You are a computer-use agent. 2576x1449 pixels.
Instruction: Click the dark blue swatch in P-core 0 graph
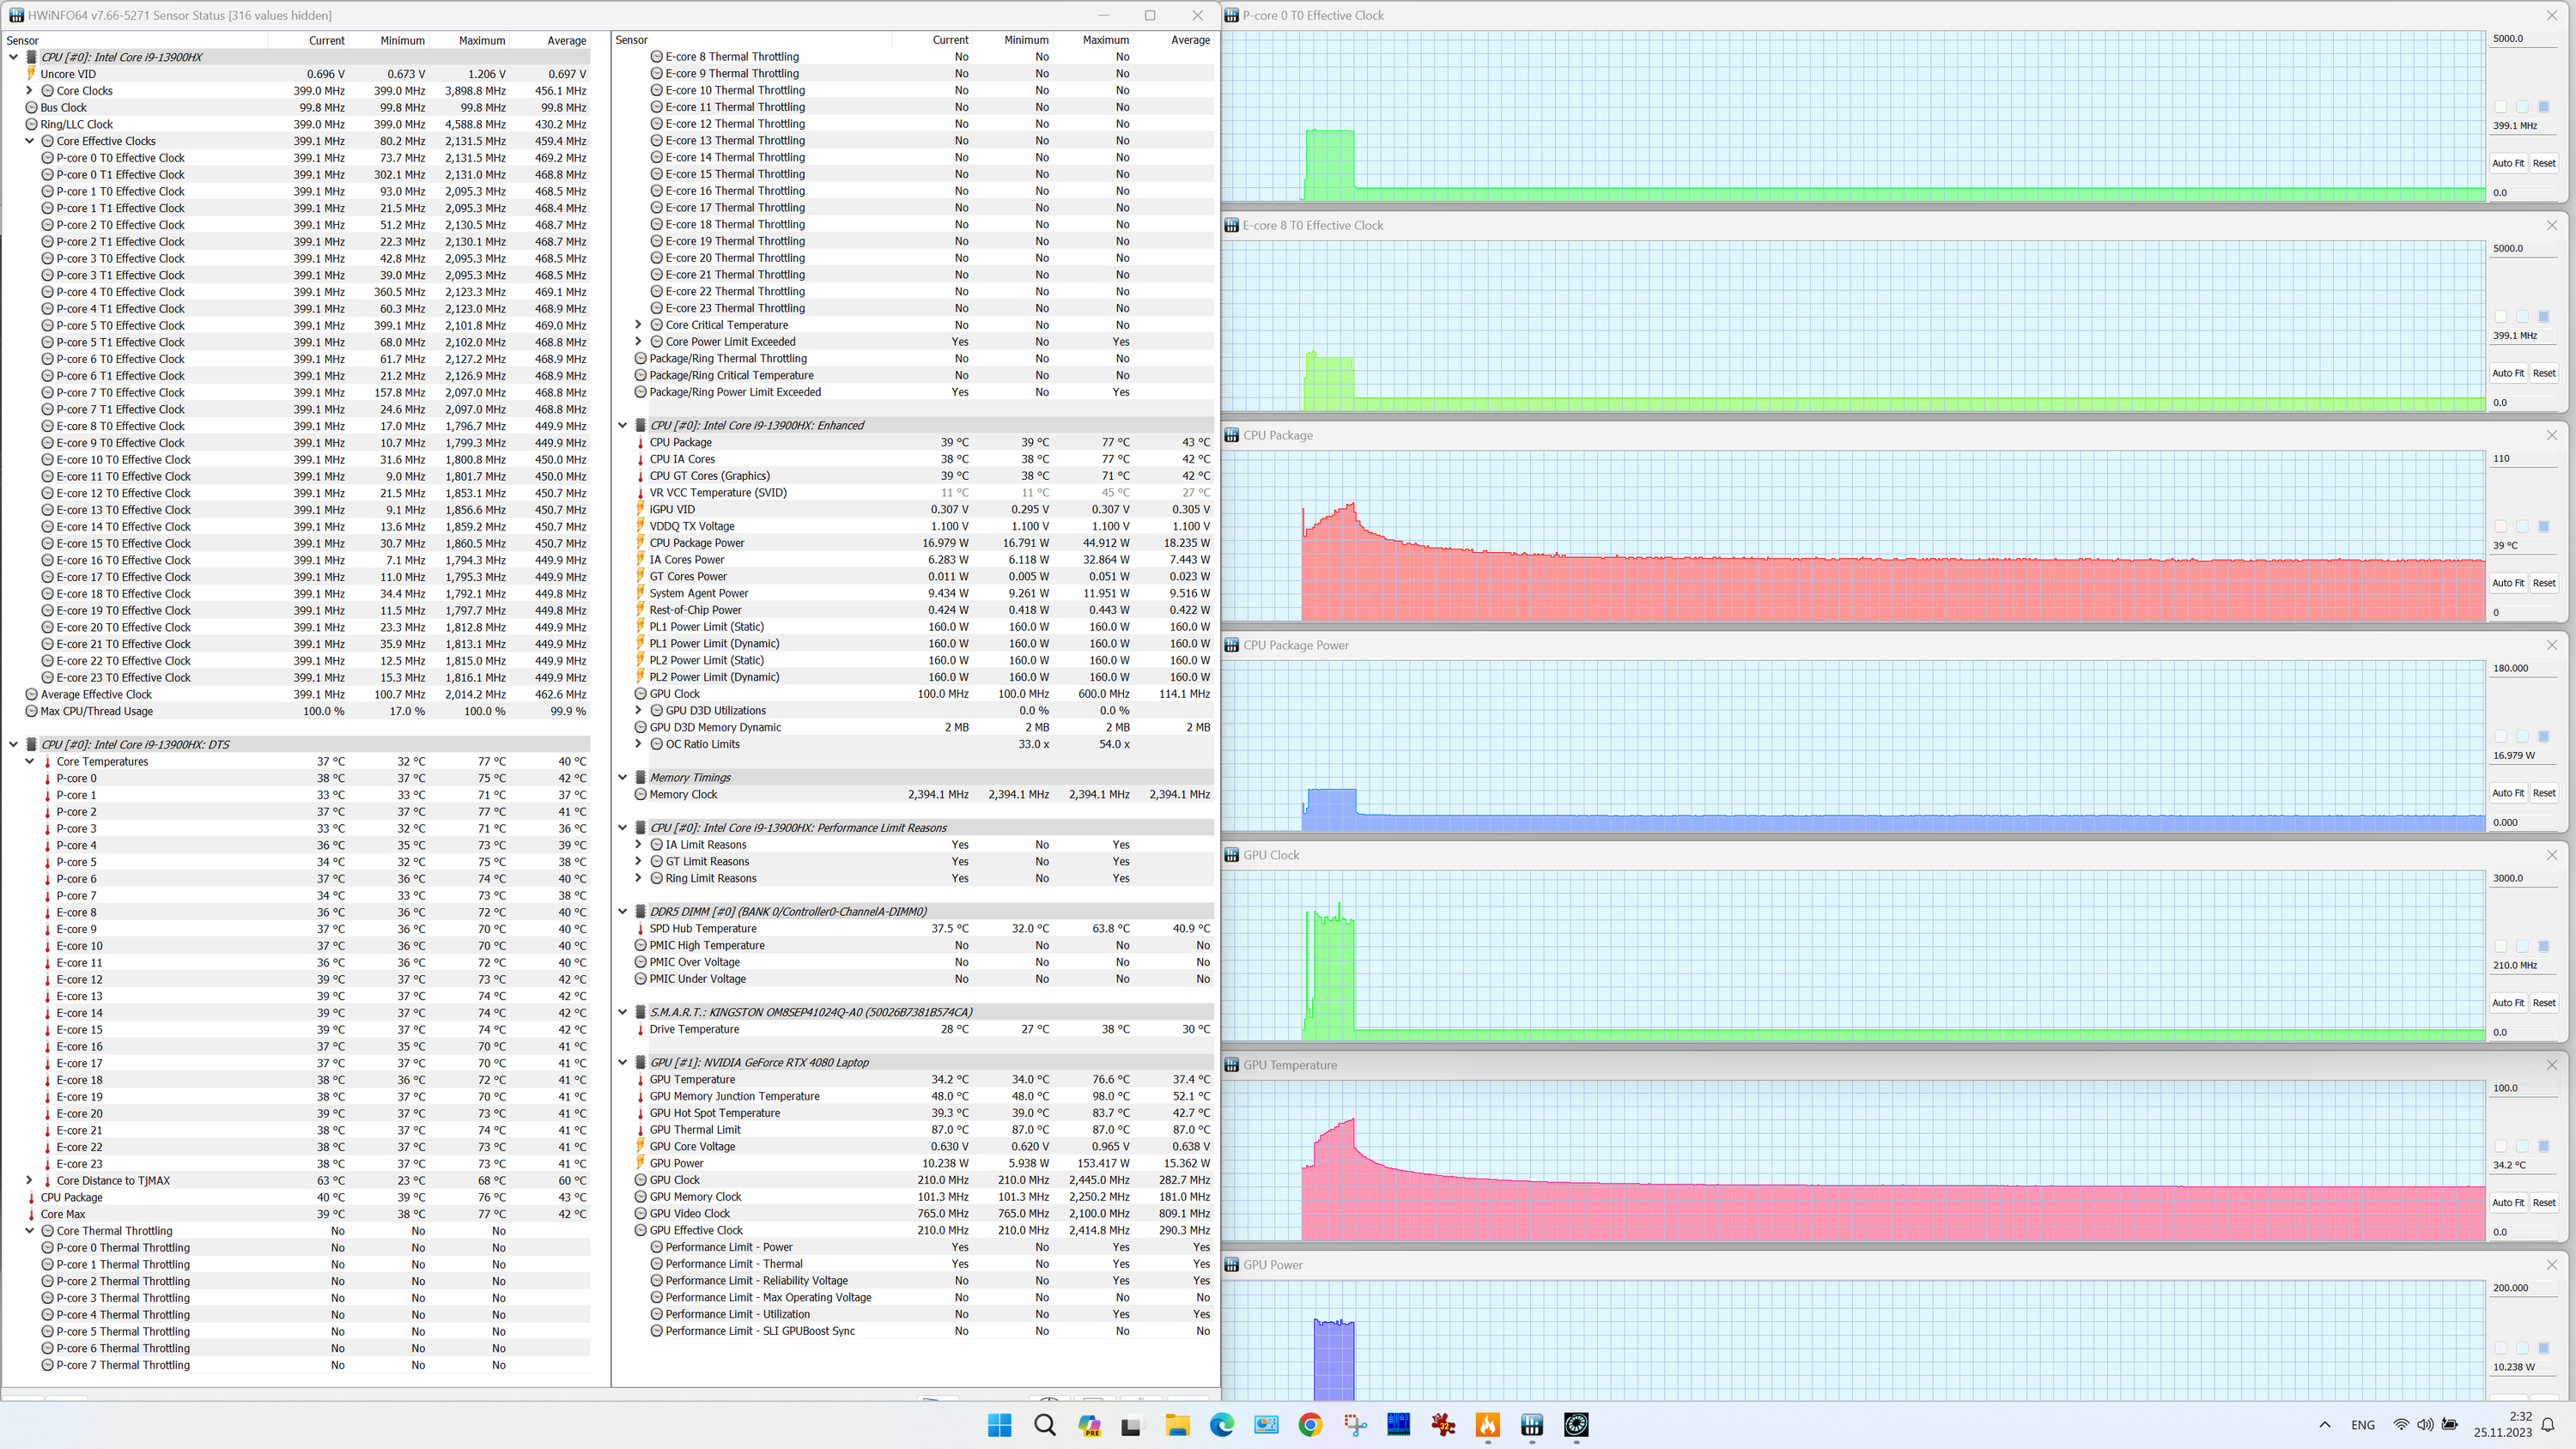pyautogui.click(x=2544, y=107)
